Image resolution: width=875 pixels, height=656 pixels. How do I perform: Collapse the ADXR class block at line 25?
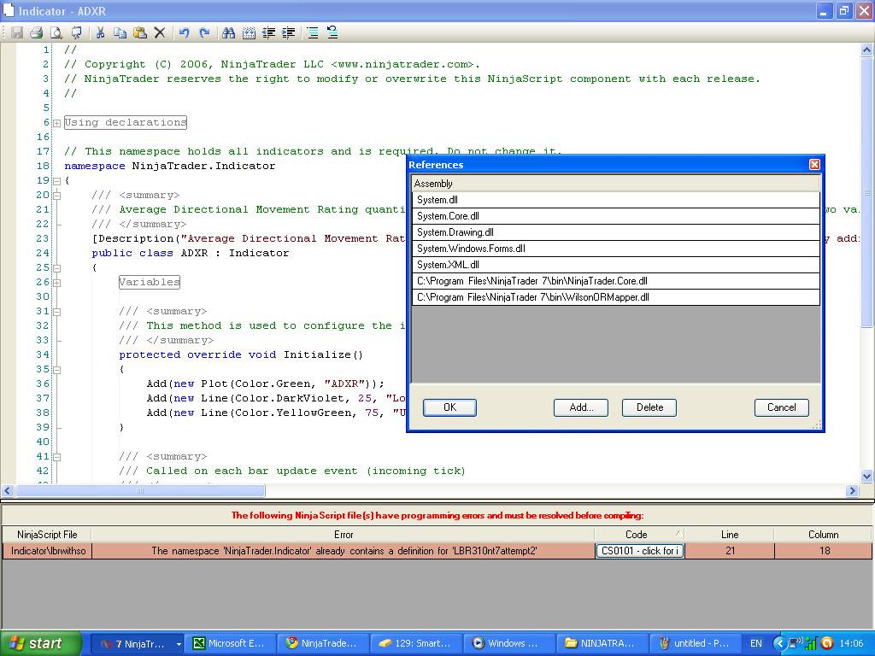[56, 268]
